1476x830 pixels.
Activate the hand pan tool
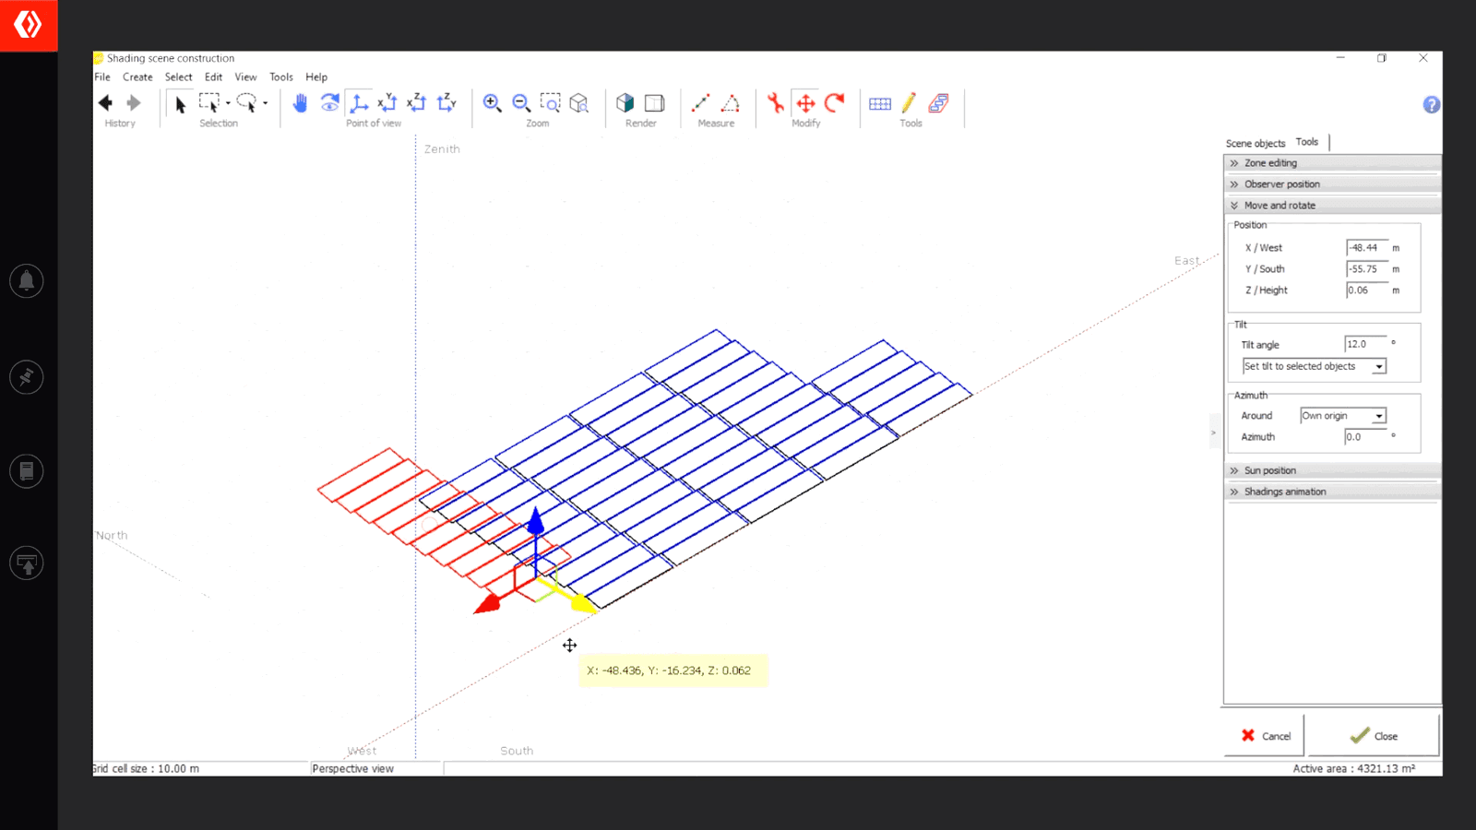tap(300, 102)
